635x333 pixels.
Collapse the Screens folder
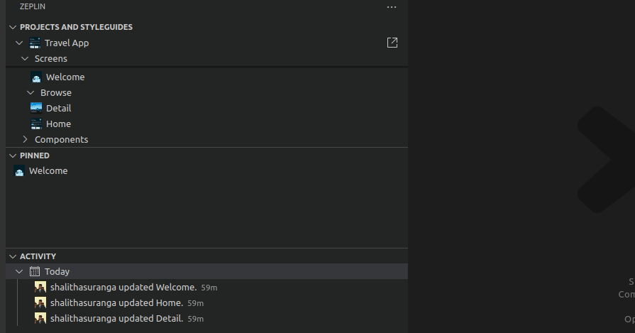[25, 59]
